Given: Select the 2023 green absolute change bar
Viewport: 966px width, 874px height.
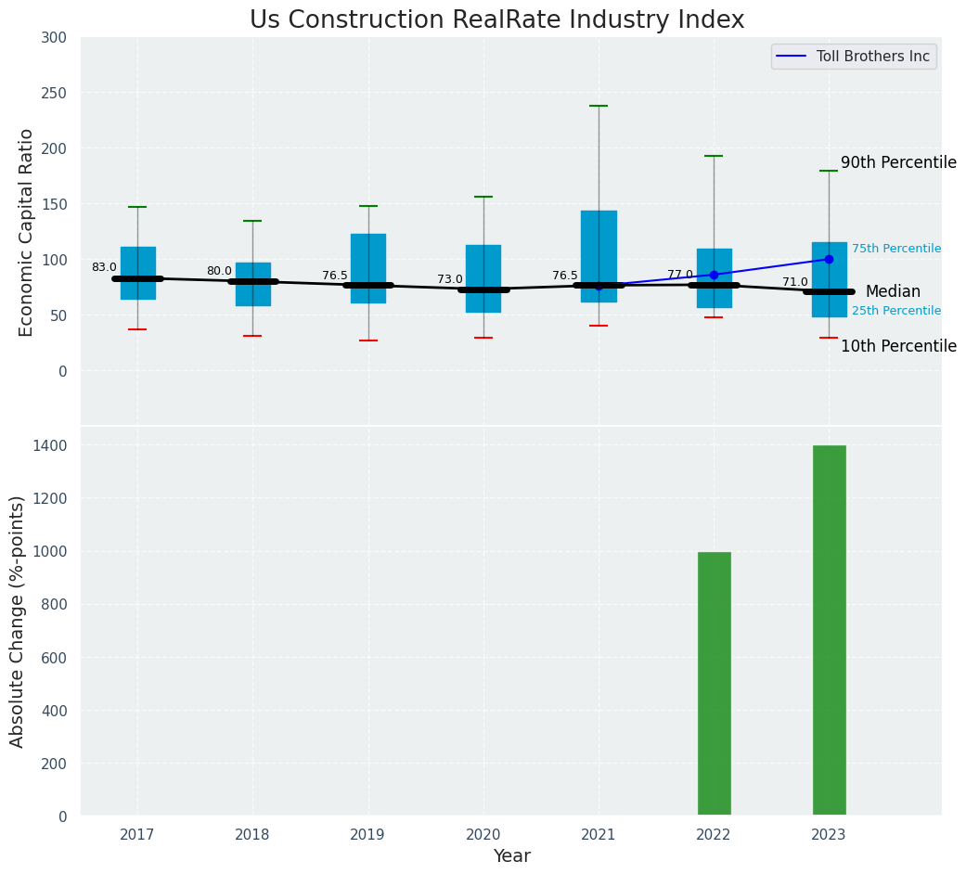Looking at the screenshot, I should pyautogui.click(x=829, y=631).
